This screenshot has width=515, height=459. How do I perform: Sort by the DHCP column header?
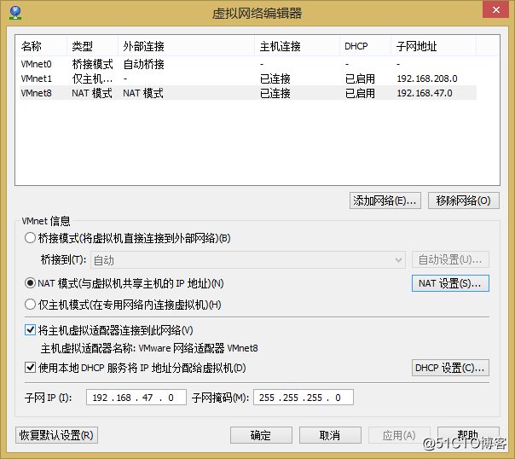tap(365, 46)
